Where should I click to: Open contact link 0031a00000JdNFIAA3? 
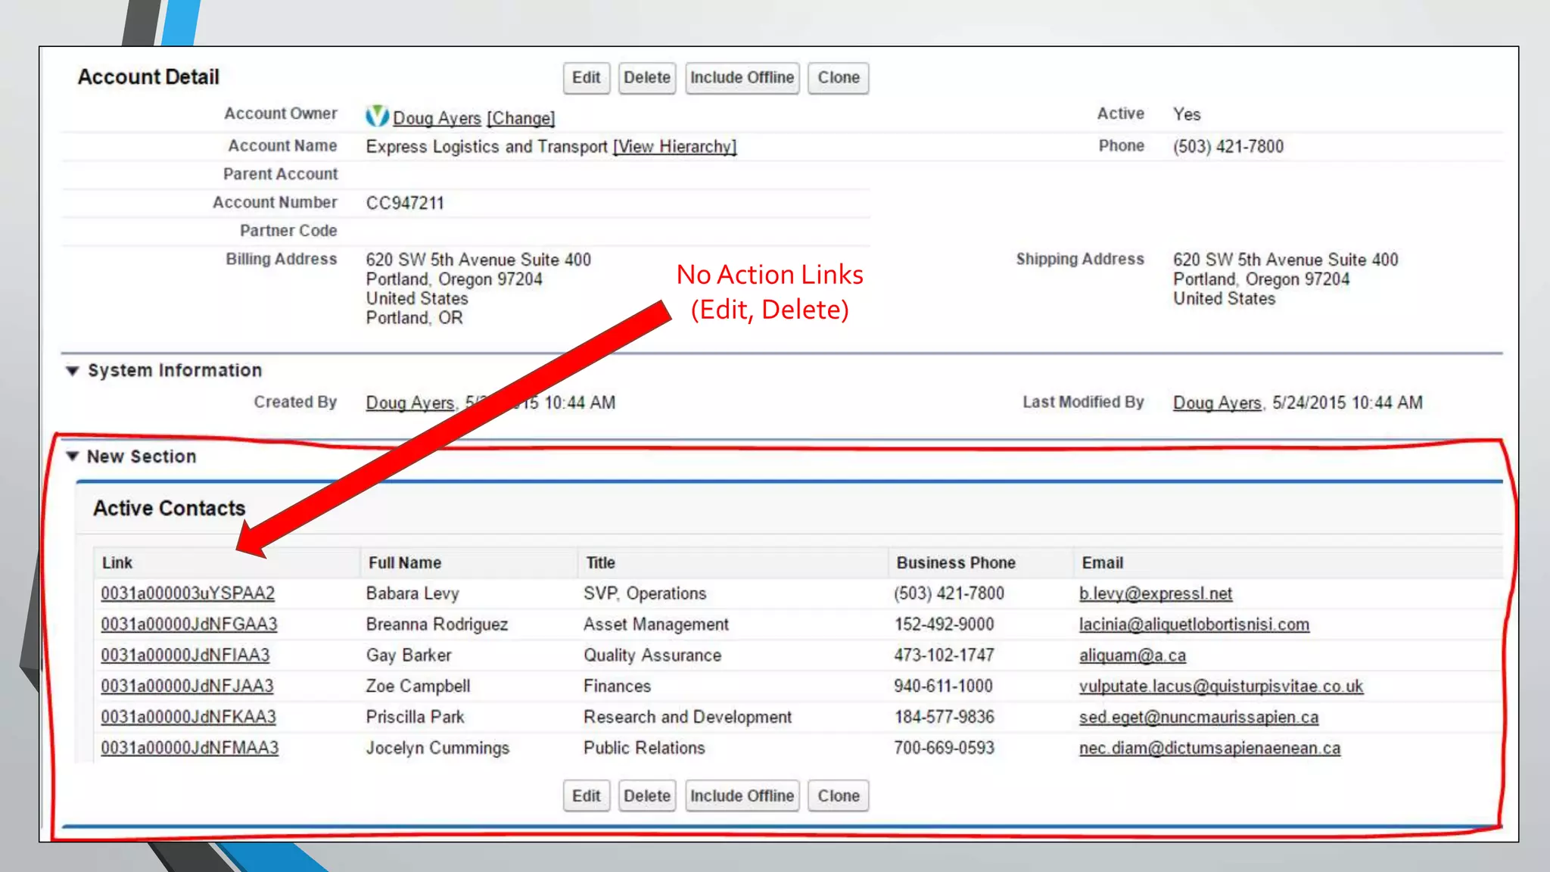tap(185, 656)
